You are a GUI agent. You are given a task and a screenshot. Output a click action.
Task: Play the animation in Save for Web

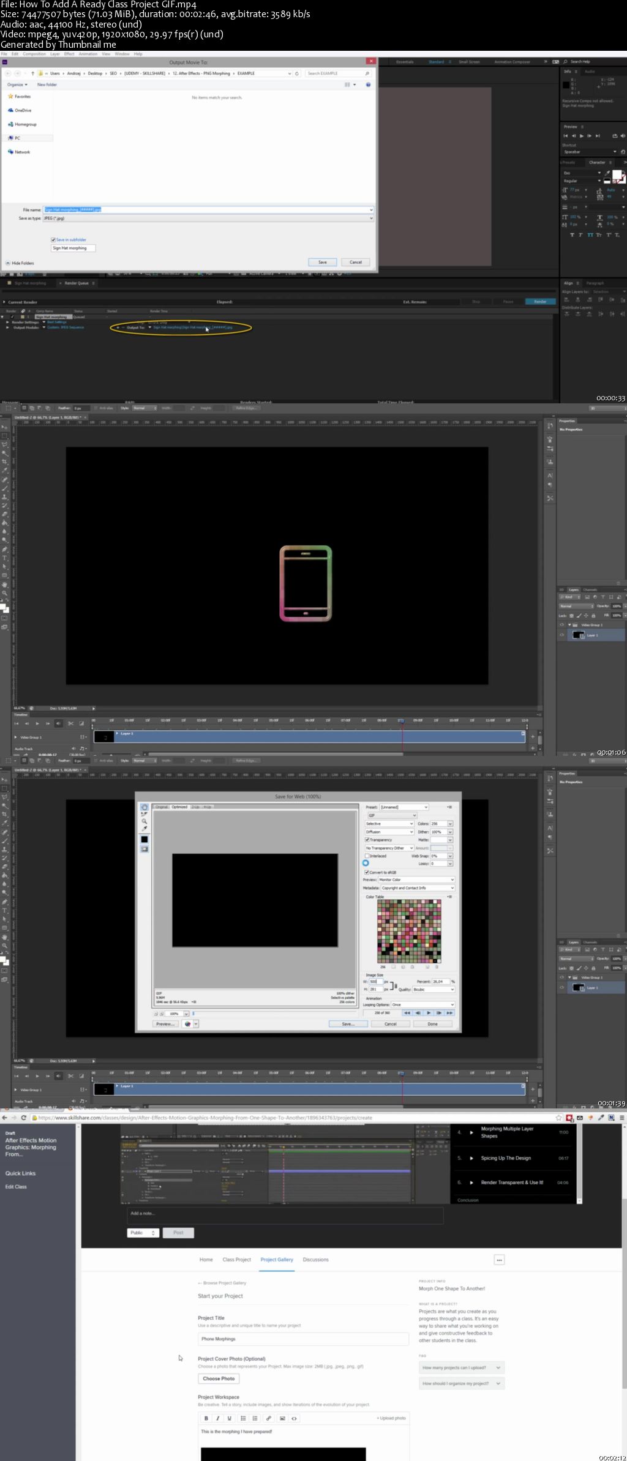pyautogui.click(x=428, y=1013)
